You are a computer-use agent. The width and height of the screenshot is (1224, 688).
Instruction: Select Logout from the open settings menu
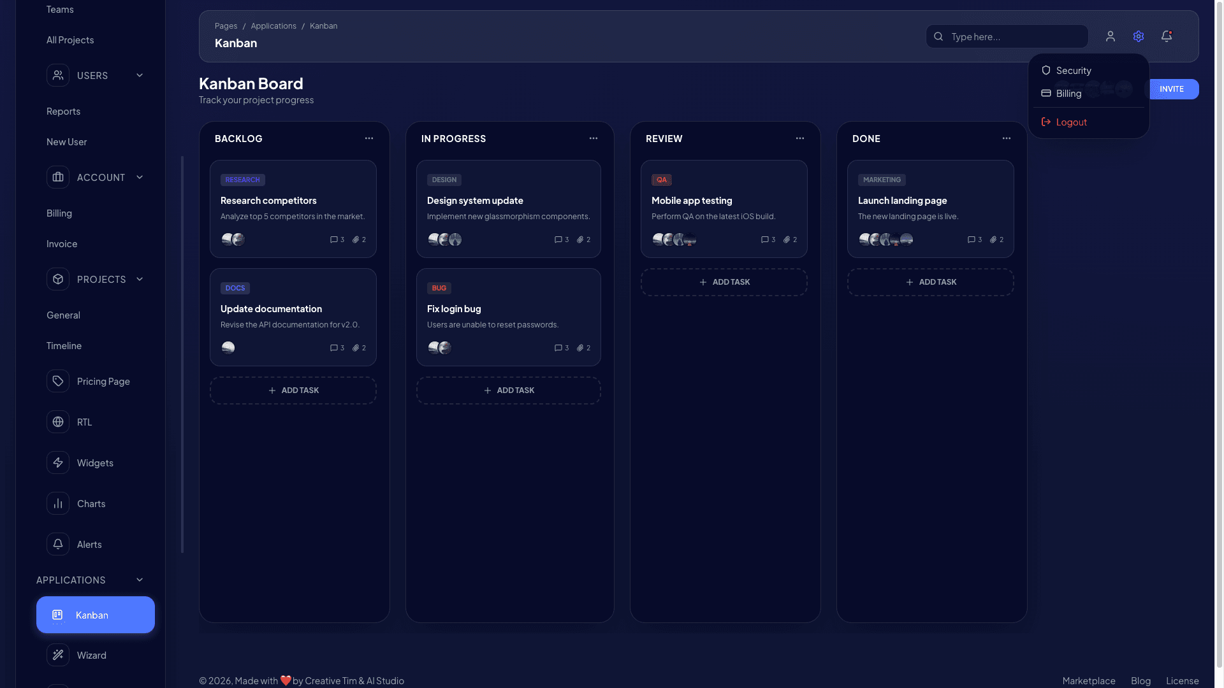pos(1070,122)
